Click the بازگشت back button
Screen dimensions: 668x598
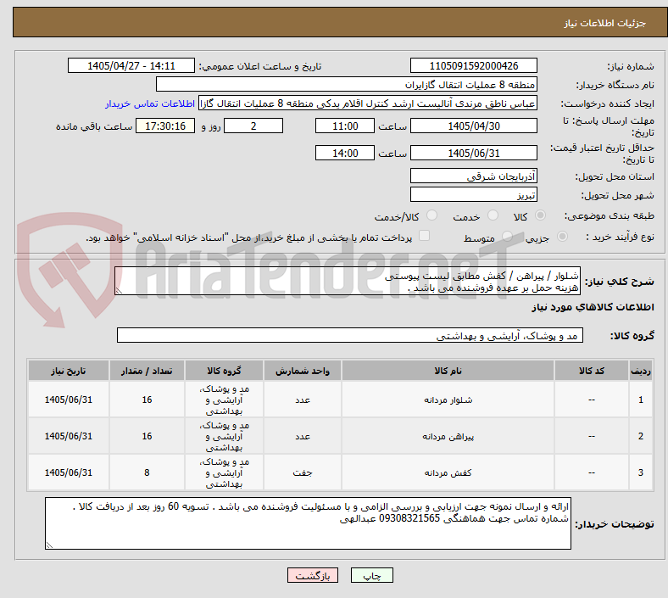tap(313, 575)
